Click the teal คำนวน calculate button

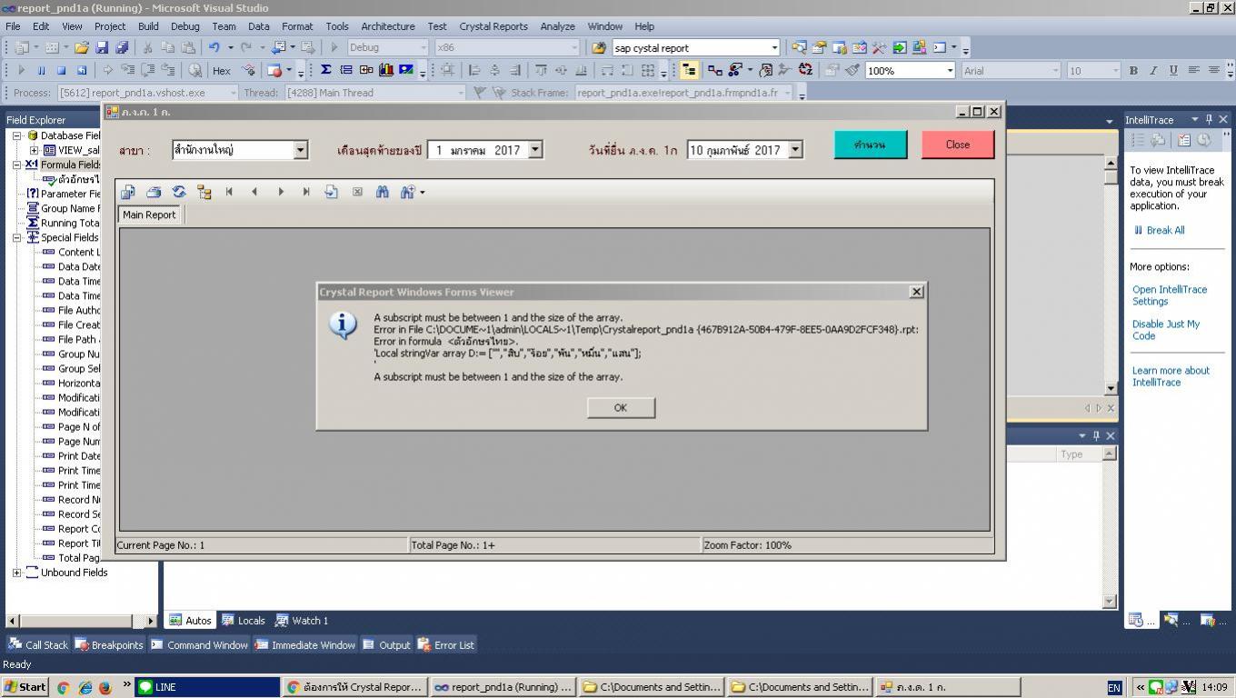[870, 145]
